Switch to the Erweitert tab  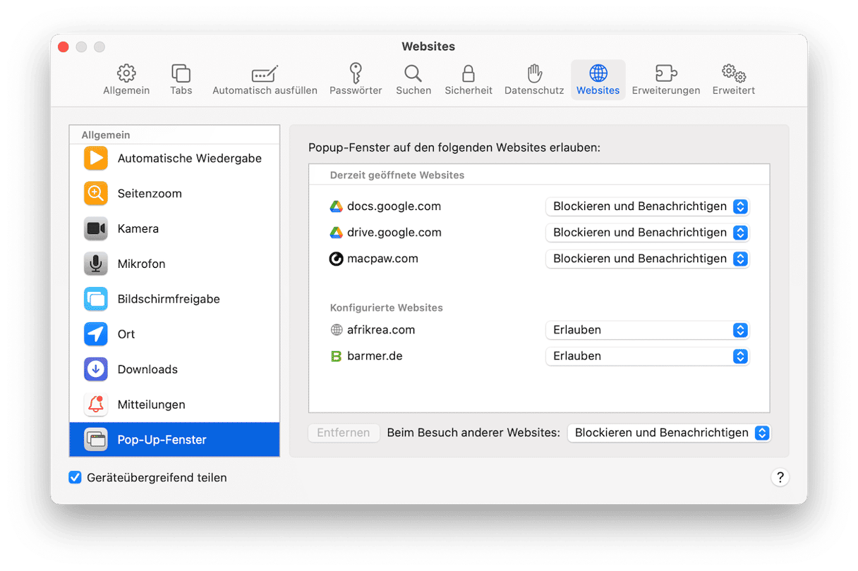[x=733, y=79]
